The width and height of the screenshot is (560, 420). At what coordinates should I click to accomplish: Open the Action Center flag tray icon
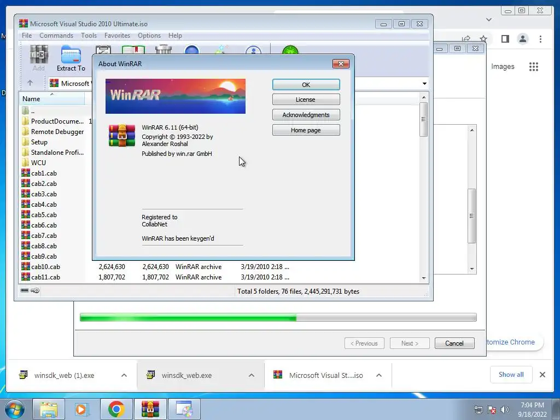click(x=492, y=410)
